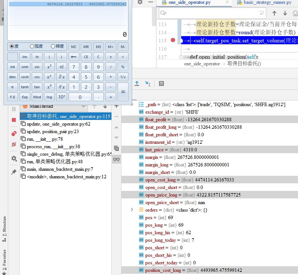
Task: Select the 梯度 (gradians) radio button
Action: [53, 46]
